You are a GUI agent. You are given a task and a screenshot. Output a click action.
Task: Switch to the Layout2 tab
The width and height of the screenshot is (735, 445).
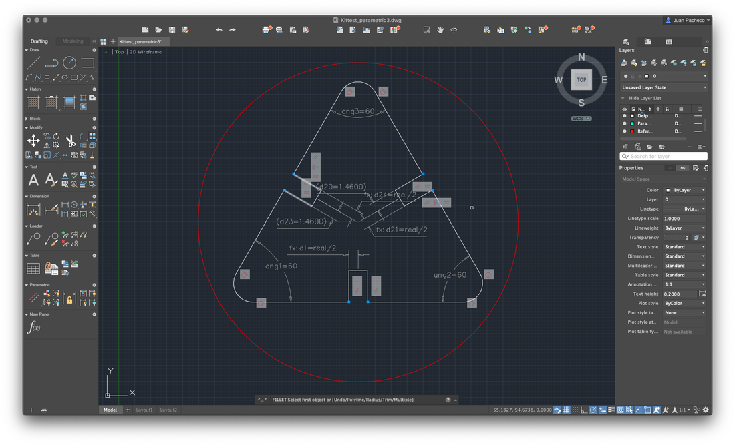pyautogui.click(x=168, y=410)
